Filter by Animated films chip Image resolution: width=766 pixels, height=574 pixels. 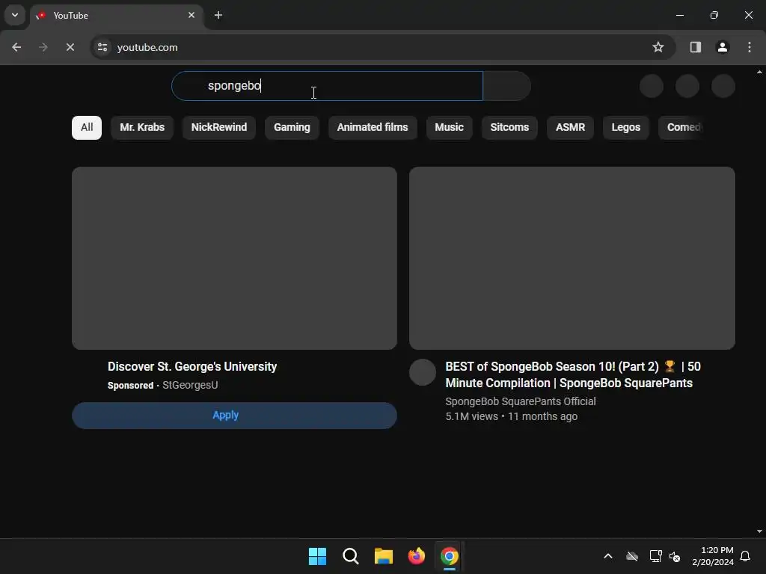pos(373,127)
